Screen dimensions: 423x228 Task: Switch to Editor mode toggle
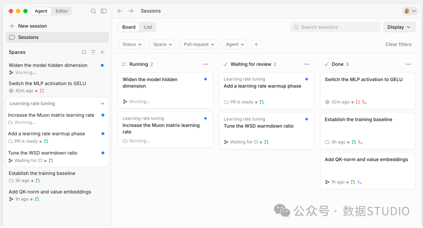[62, 11]
